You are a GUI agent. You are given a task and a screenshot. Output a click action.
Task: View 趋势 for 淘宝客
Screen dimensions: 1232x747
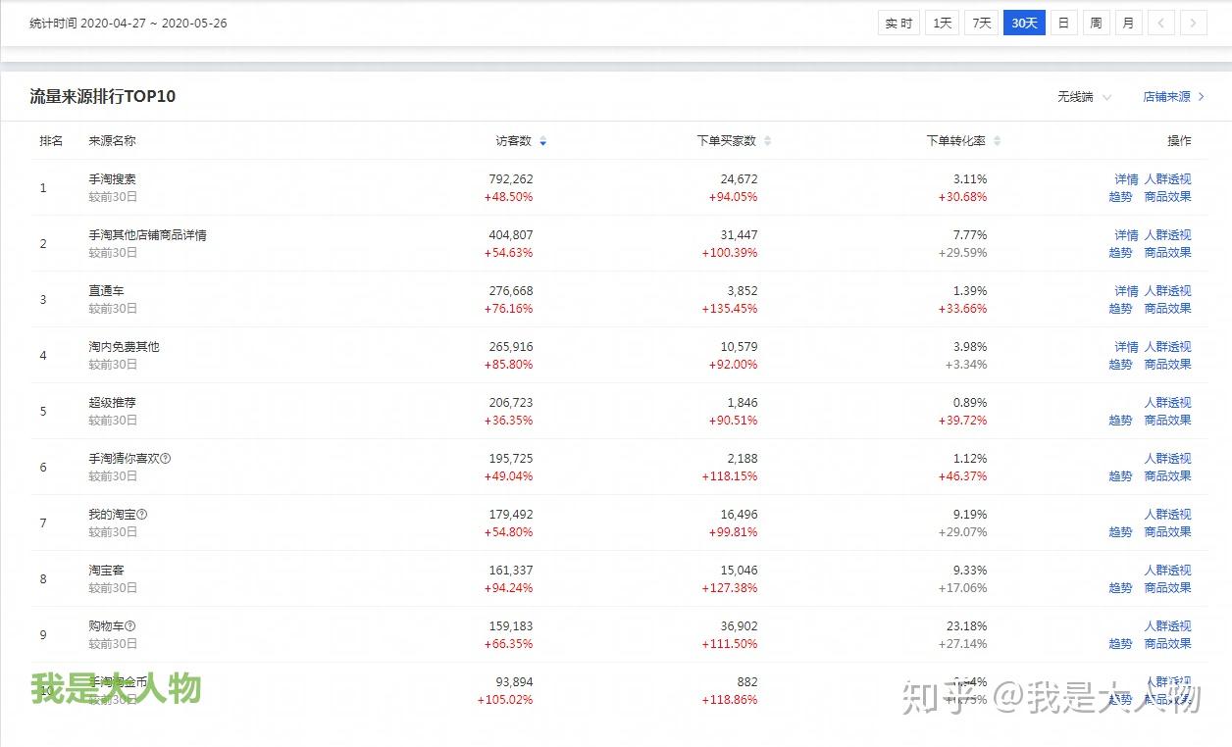tap(1120, 588)
